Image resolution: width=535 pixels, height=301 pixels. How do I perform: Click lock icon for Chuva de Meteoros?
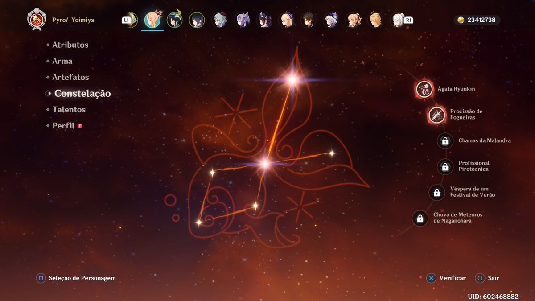click(420, 219)
